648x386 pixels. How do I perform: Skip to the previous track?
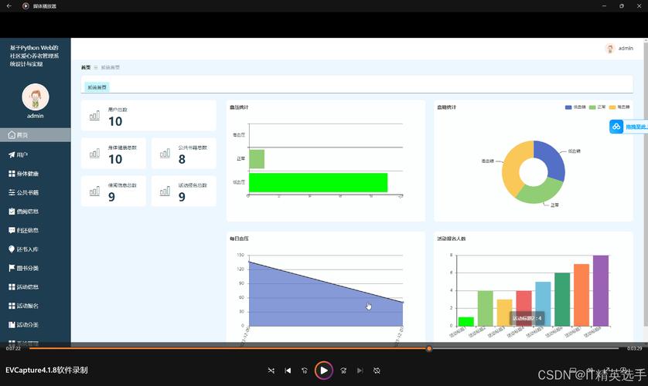tap(288, 371)
